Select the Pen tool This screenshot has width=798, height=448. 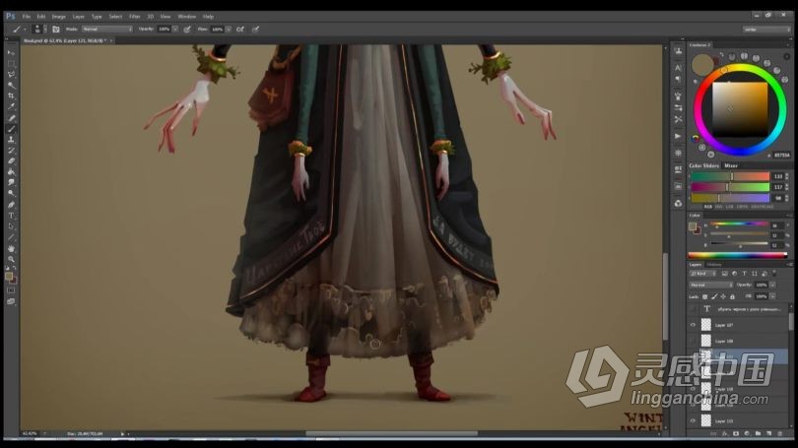pyautogui.click(x=11, y=205)
